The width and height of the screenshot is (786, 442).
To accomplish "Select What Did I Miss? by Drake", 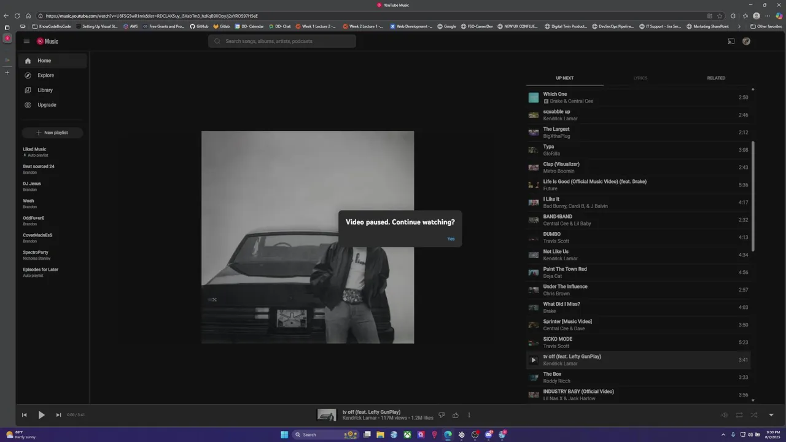I will click(x=639, y=308).
